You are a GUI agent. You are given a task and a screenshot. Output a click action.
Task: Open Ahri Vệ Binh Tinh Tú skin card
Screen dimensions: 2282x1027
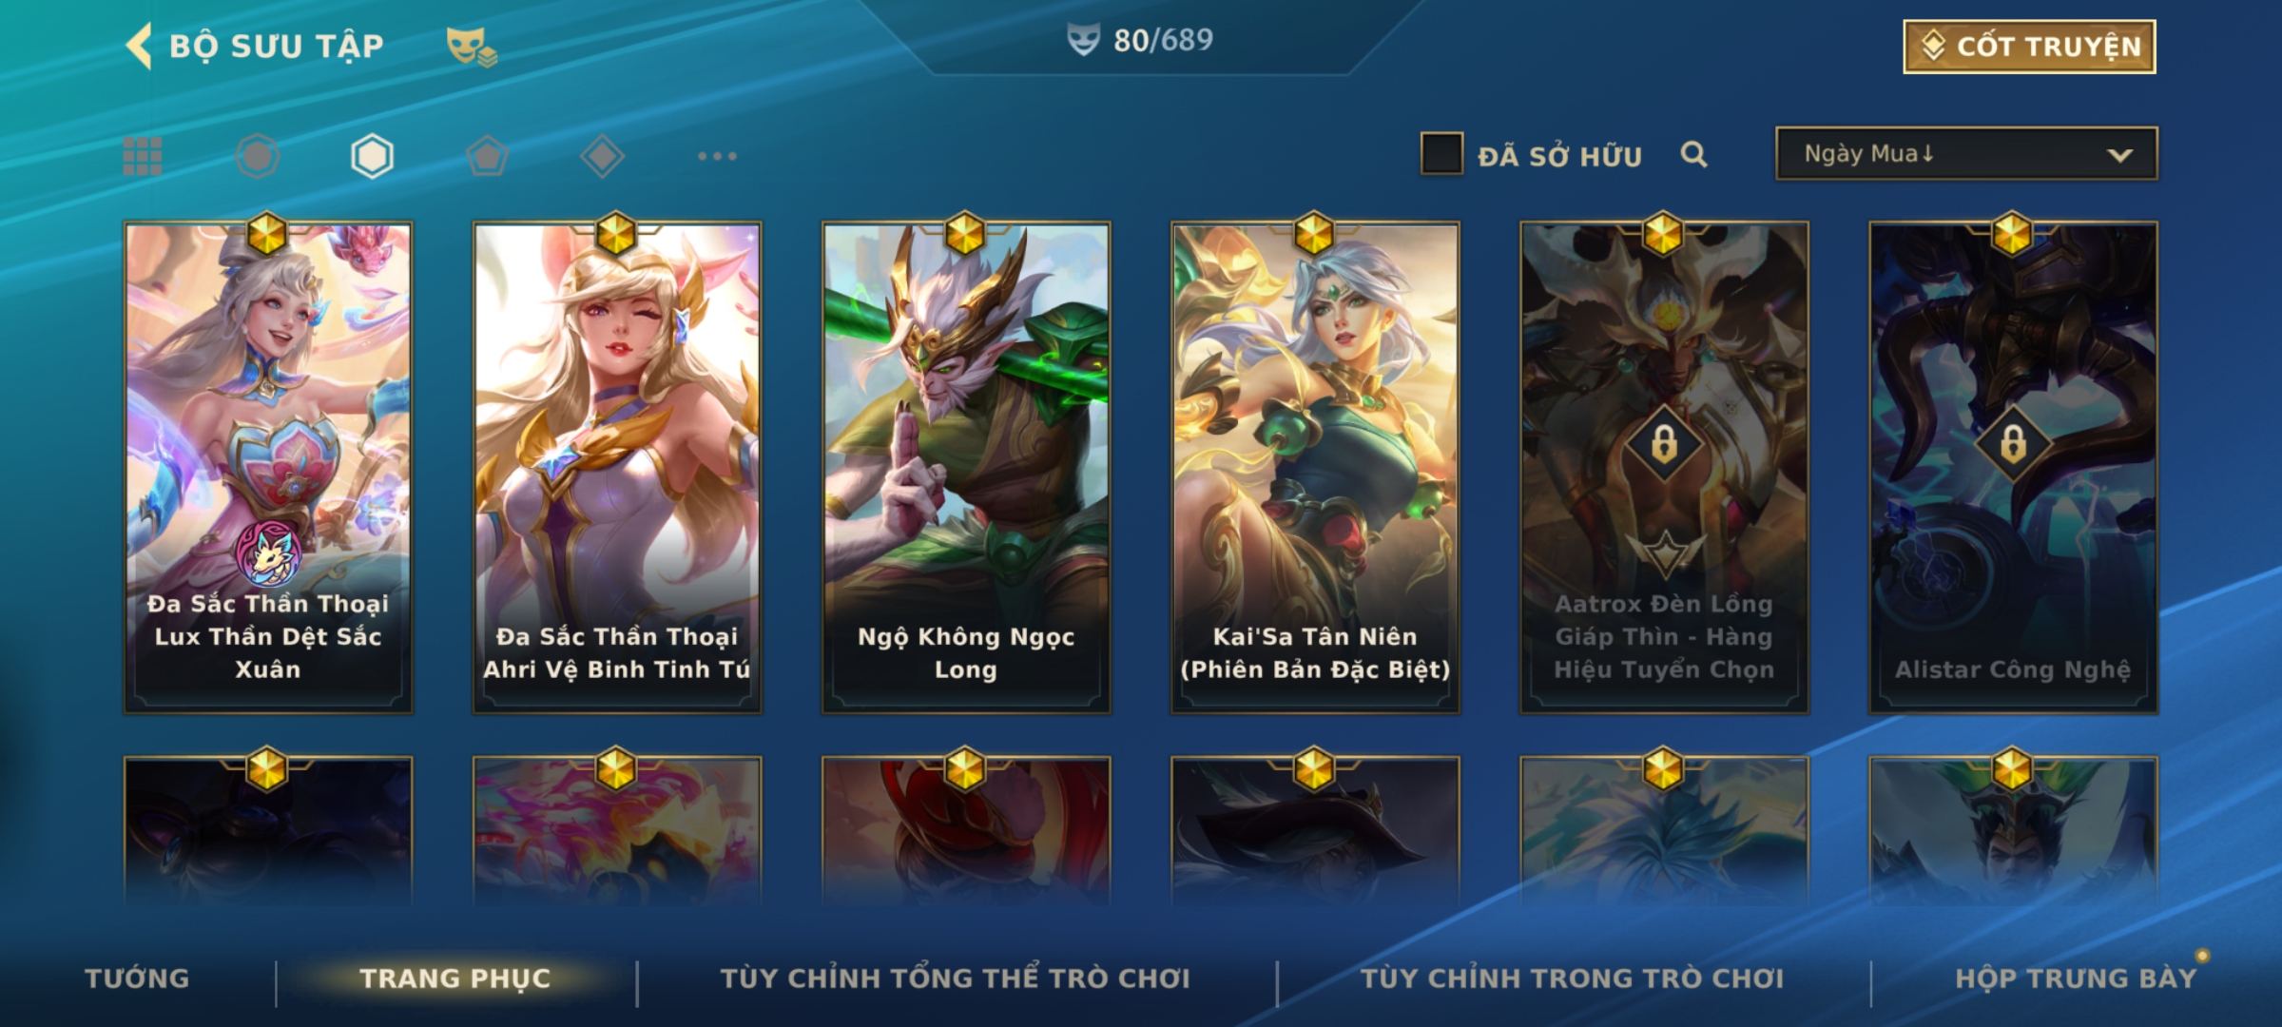(617, 467)
